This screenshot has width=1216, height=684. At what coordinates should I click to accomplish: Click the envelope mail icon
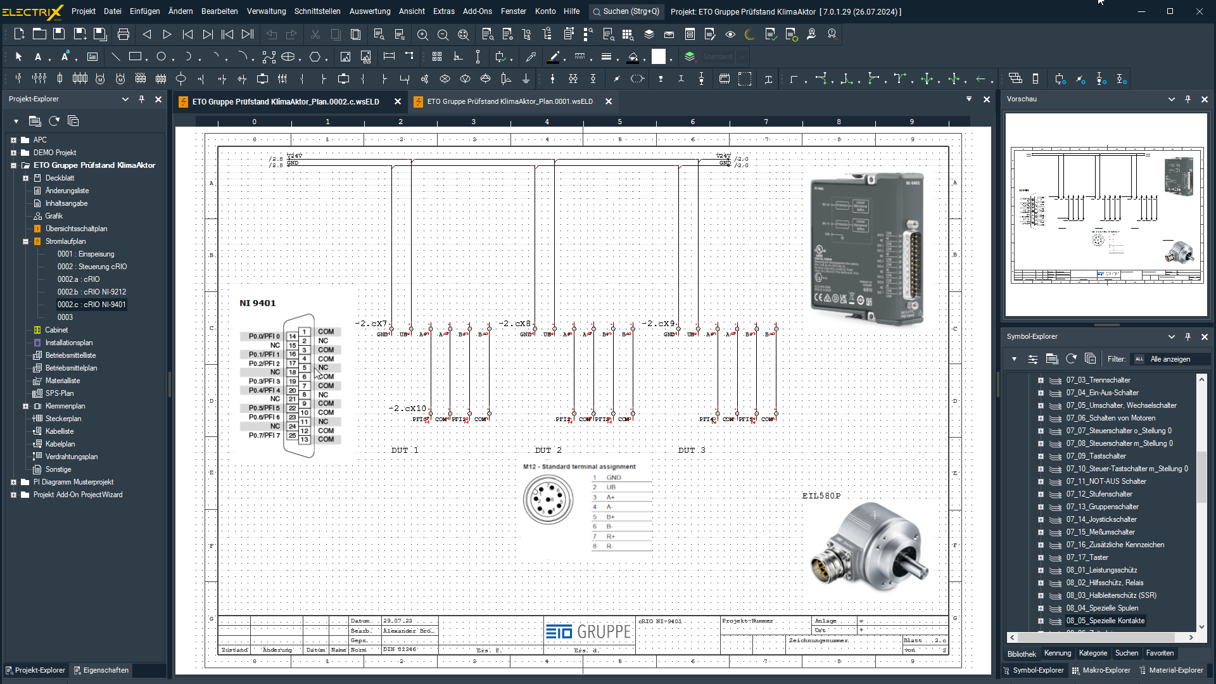point(669,34)
